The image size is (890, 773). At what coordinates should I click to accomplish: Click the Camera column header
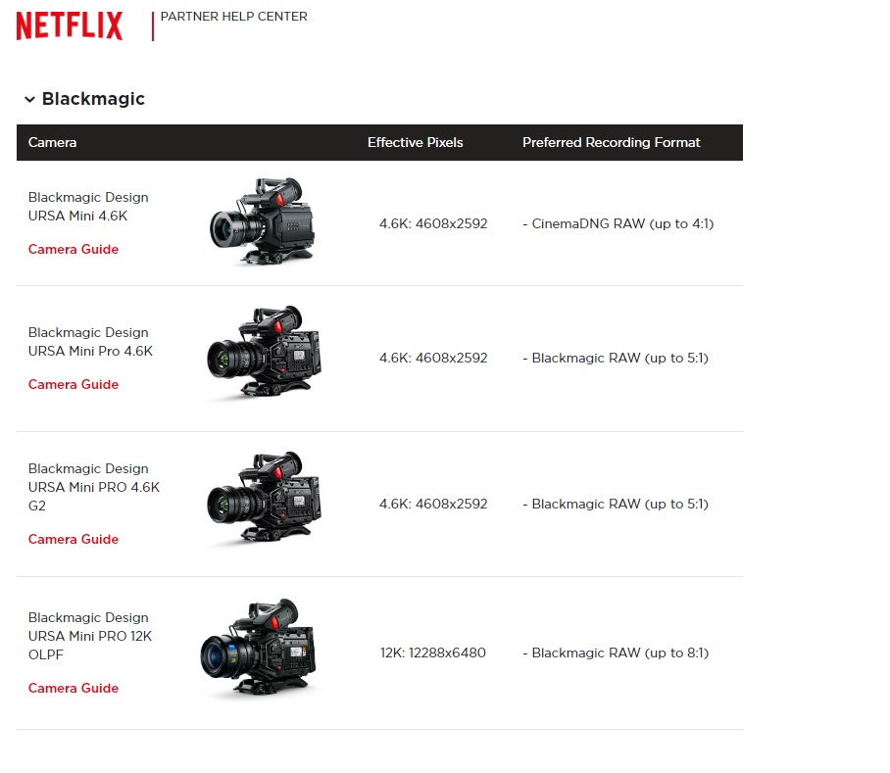pyautogui.click(x=52, y=142)
